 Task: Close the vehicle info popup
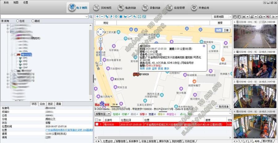click(x=204, y=46)
